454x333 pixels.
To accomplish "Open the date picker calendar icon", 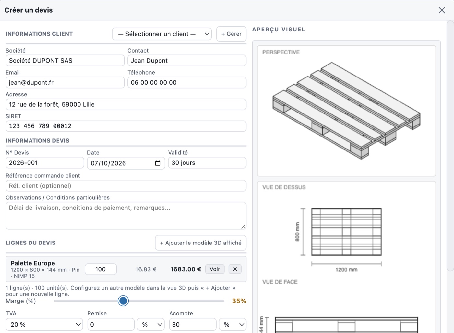I will click(158, 163).
